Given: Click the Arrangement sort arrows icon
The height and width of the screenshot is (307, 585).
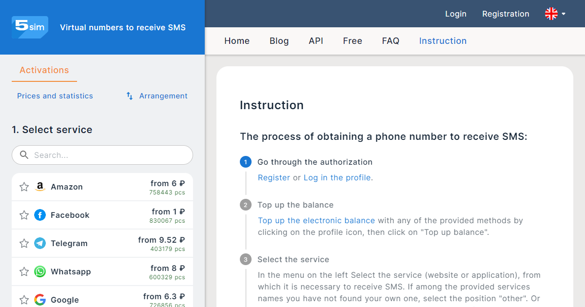Looking at the screenshot, I should point(130,96).
